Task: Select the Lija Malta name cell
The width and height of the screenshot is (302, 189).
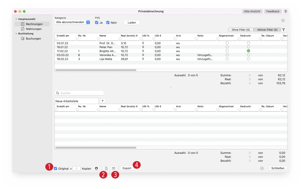Action: point(106,59)
